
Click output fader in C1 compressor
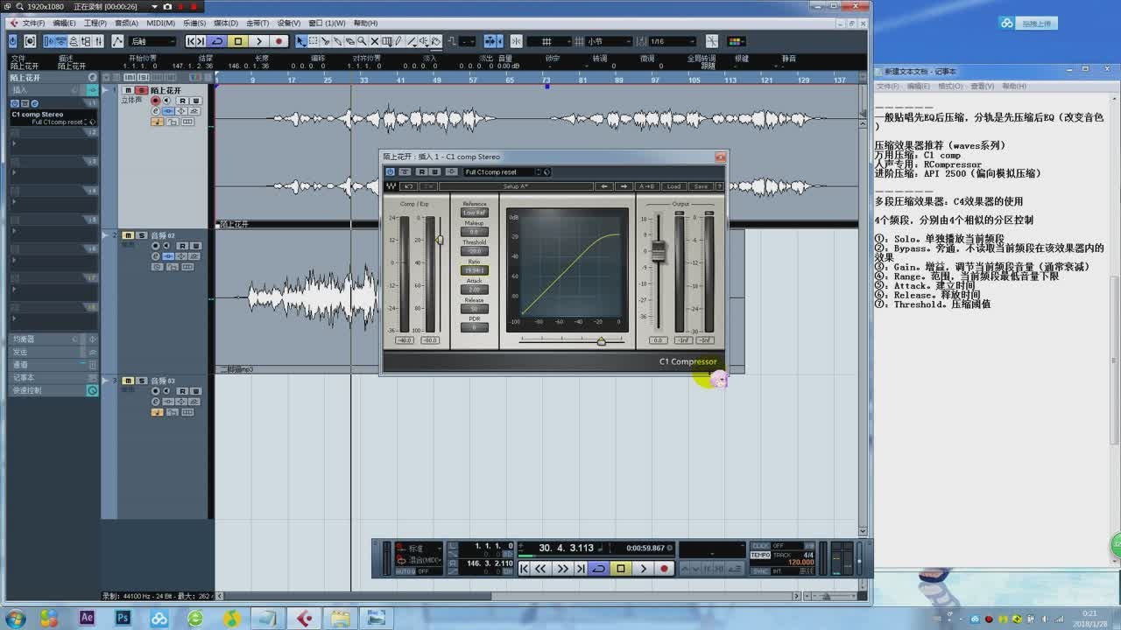tap(658, 250)
